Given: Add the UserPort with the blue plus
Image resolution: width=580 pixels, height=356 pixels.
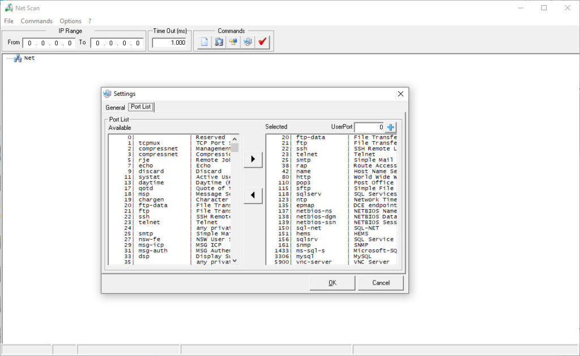Looking at the screenshot, I should coord(391,128).
